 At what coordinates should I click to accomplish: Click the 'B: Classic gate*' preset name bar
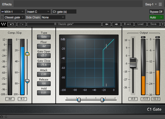coord(64,24)
